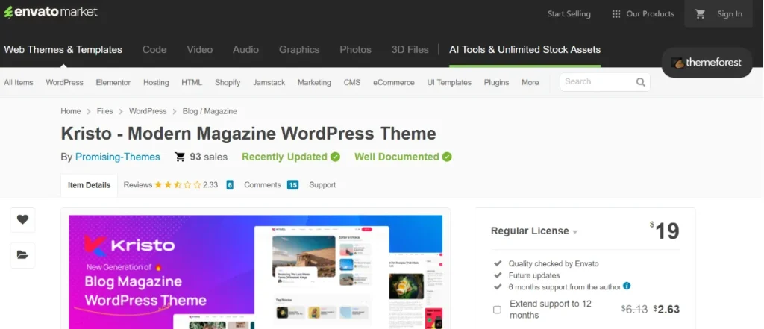Select UI Templates in subnavigation
This screenshot has height=329, width=764.
[x=449, y=82]
